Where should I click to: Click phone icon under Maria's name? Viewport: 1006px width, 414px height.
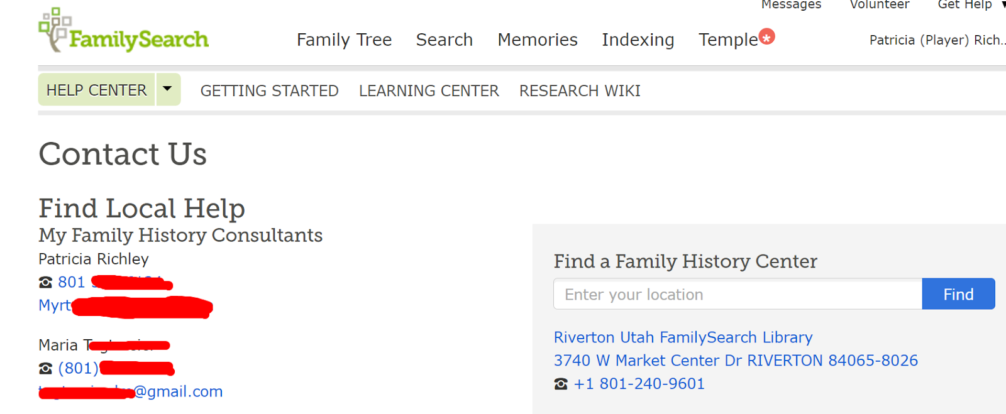coord(45,369)
